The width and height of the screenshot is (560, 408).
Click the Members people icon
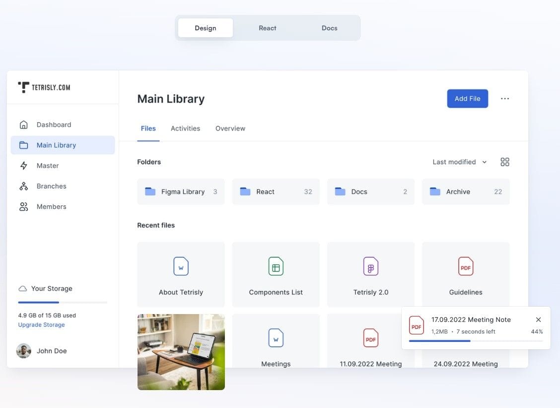pyautogui.click(x=23, y=206)
